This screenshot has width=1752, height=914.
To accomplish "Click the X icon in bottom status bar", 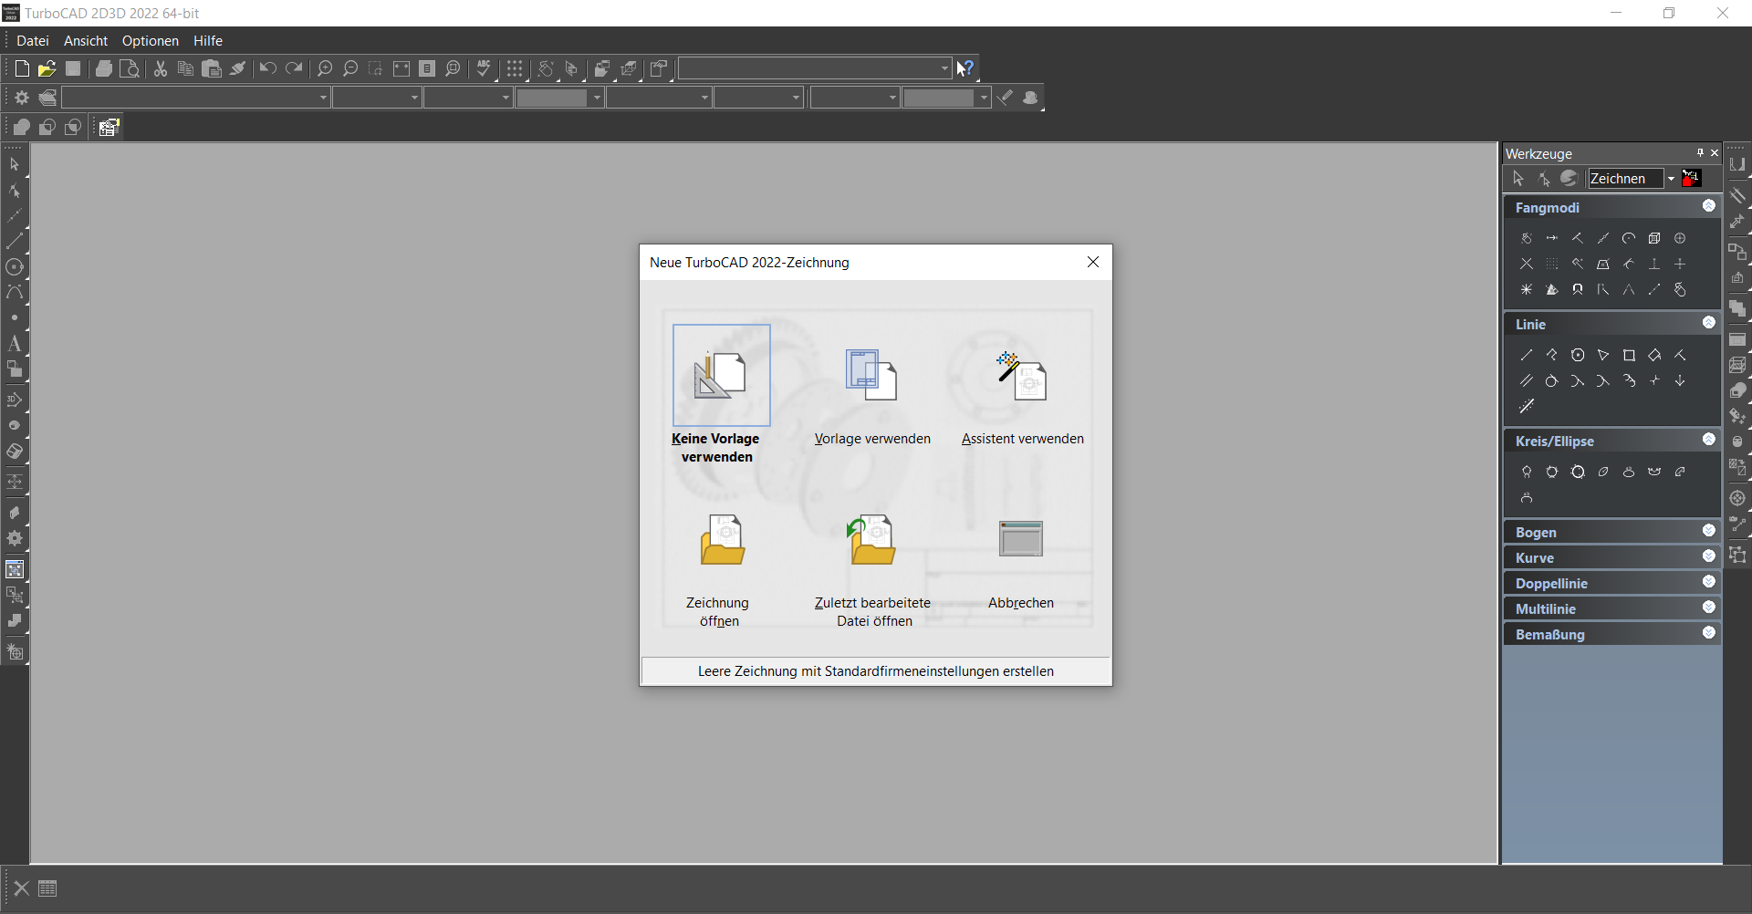I will (x=22, y=888).
